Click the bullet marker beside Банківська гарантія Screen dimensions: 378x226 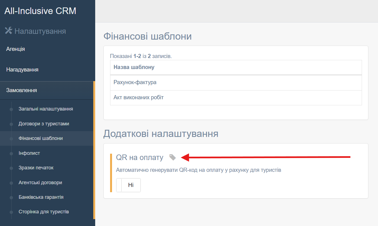pos(11,197)
